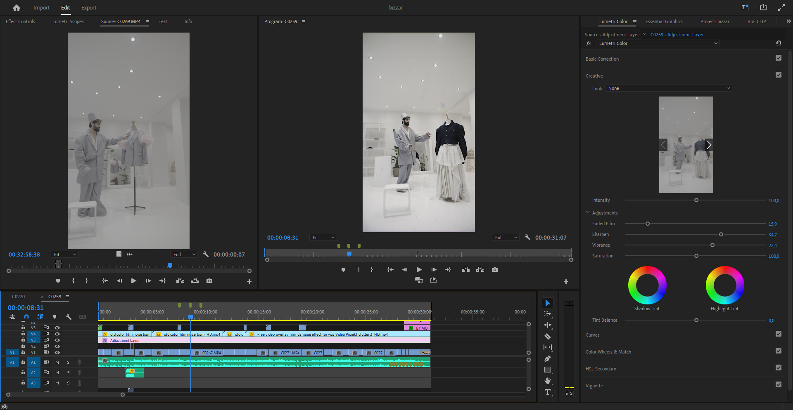Viewport: 793px width, 410px height.
Task: Reset the Lumetri Color effect
Action: pos(778,43)
